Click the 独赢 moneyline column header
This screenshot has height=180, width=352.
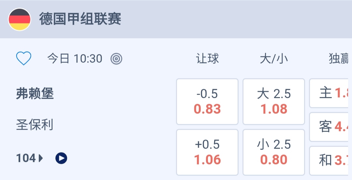tap(339, 59)
